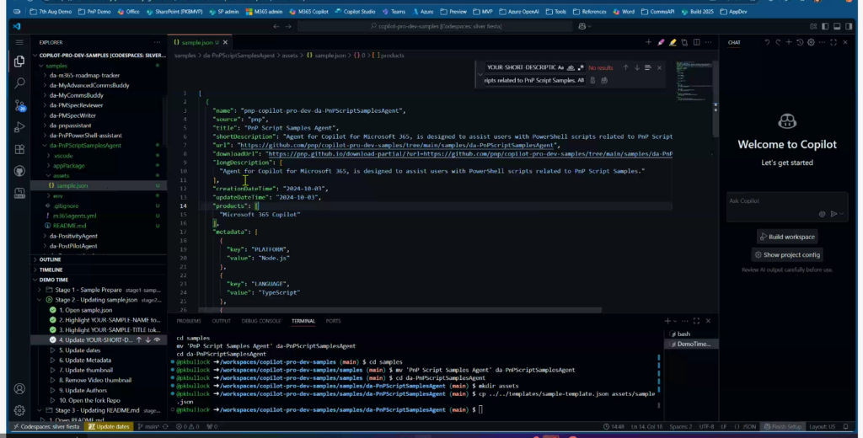Open the Accounts menu in the activity bar
This screenshot has width=863, height=438.
pos(19,389)
